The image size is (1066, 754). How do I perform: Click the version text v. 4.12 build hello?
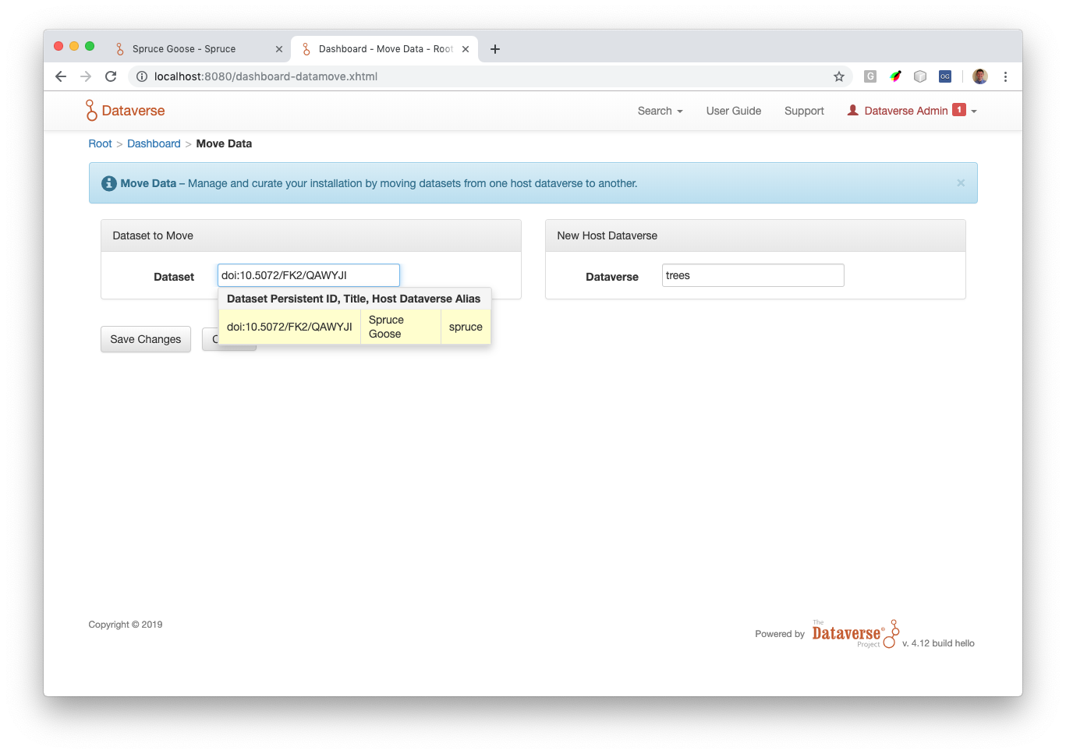[938, 643]
